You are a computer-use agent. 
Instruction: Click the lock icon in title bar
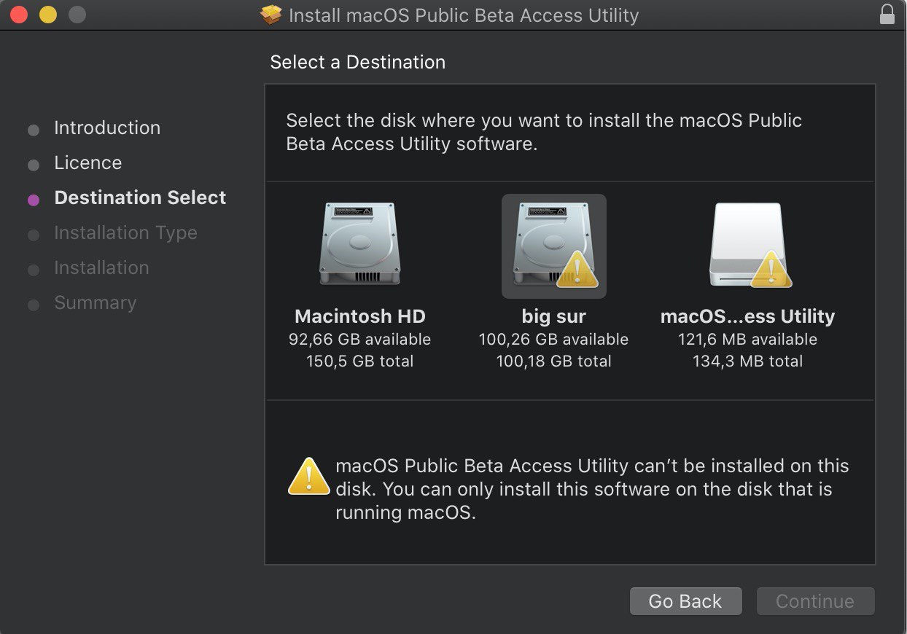(887, 15)
